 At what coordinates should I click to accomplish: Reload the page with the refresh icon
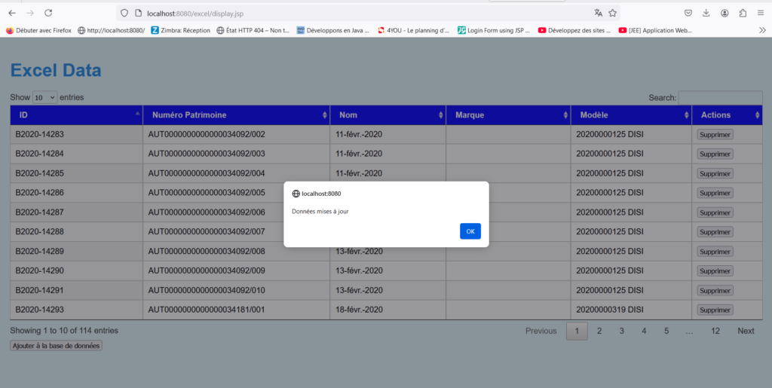48,13
